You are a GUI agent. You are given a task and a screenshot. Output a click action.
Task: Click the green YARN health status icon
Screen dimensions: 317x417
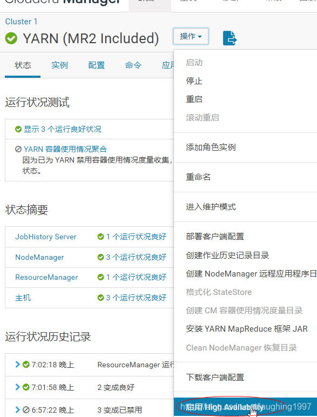point(11,38)
